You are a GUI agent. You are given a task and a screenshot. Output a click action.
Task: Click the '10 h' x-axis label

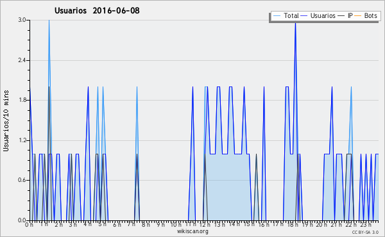(x=176, y=224)
